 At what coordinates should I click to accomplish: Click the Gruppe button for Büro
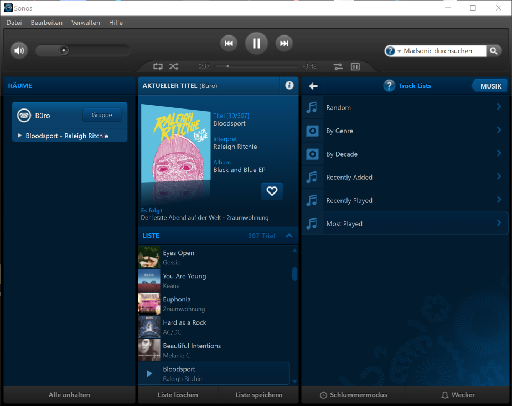(102, 115)
